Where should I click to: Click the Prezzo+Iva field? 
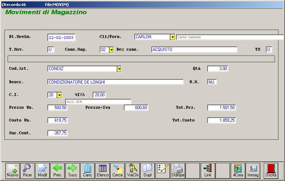coord(136,108)
